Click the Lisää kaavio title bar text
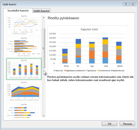Viewport: 139px width, 130px height. pos(9,4)
